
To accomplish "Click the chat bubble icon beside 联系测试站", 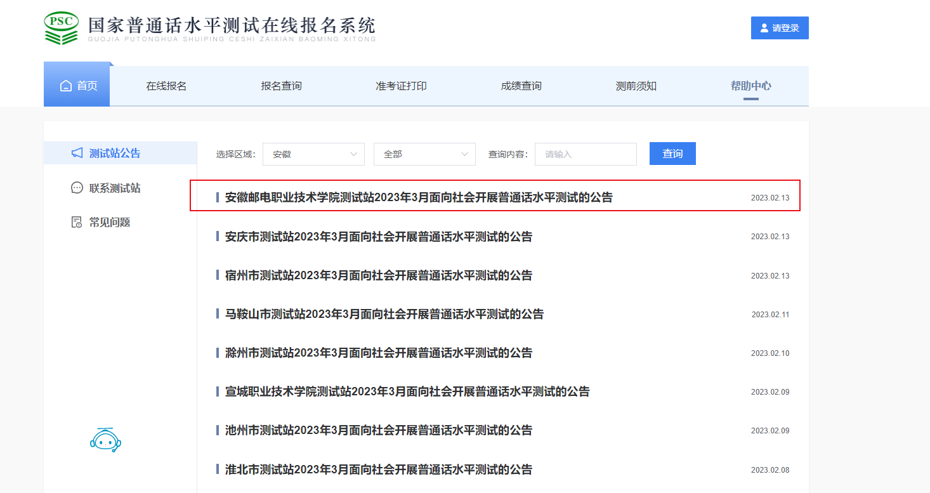I will 77,188.
